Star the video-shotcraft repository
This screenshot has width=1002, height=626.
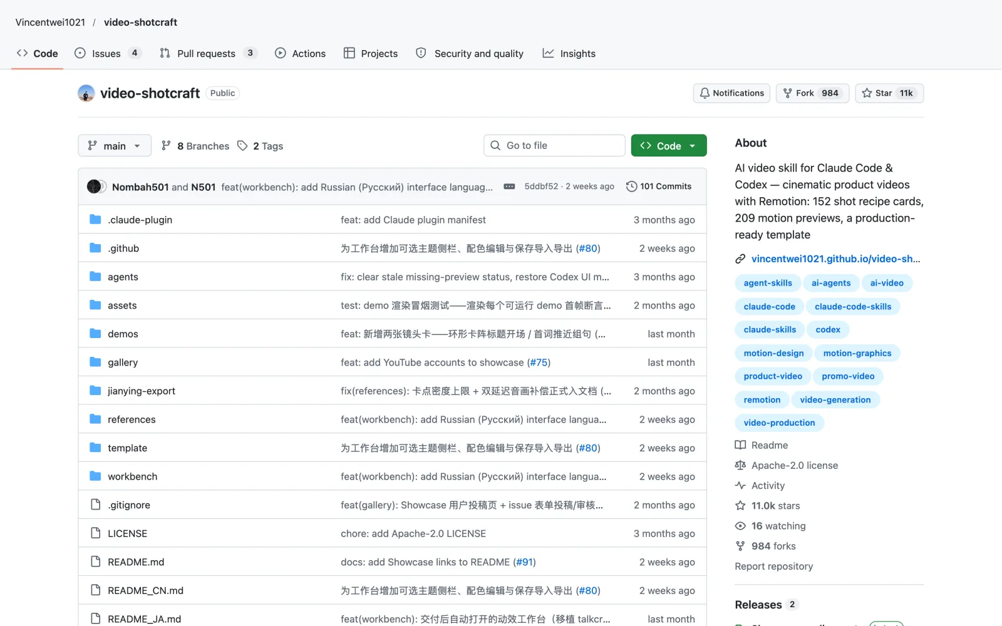[x=889, y=93]
